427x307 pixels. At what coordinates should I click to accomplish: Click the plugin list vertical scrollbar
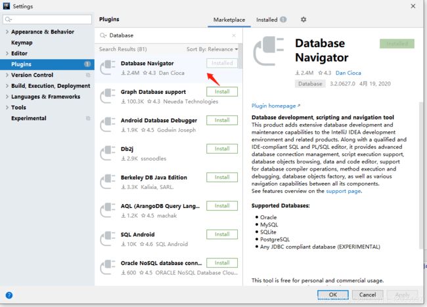(240, 54)
